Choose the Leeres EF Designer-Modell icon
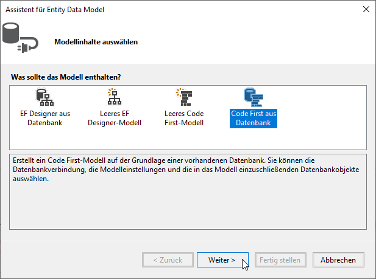The height and width of the screenshot is (279, 376). click(115, 97)
